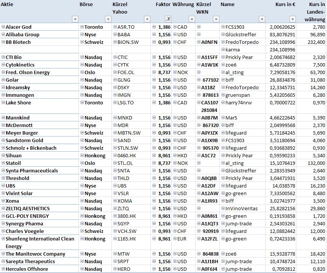Click collapse icon beside Hercules Offshore
Image resolution: width=327 pixels, height=273 pixels.
tap(3, 269)
